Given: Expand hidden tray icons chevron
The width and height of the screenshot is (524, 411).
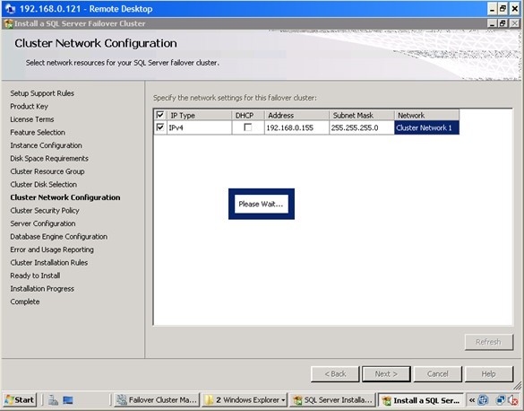Looking at the screenshot, I should pos(472,400).
